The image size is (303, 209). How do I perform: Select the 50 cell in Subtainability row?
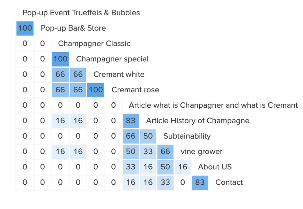tap(148, 136)
